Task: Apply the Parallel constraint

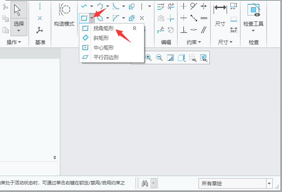Action: [x=204, y=30]
